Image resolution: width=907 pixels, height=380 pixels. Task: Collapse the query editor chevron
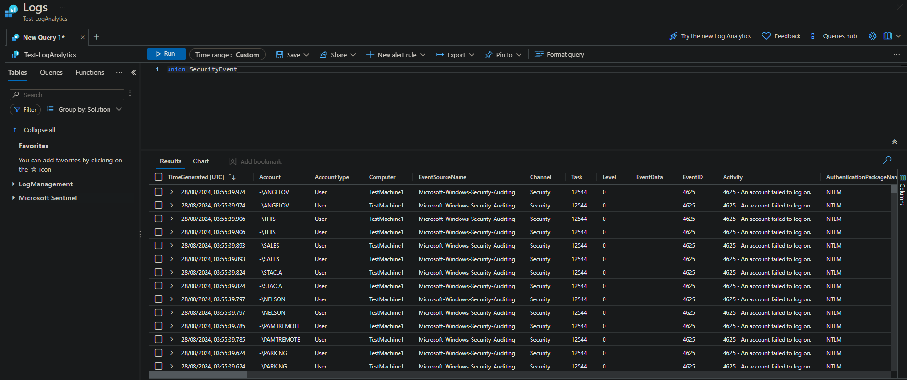pos(895,142)
